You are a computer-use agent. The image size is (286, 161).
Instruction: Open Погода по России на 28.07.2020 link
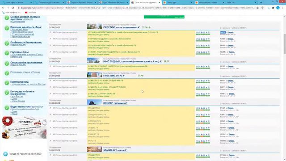pyautogui.click(x=25, y=154)
